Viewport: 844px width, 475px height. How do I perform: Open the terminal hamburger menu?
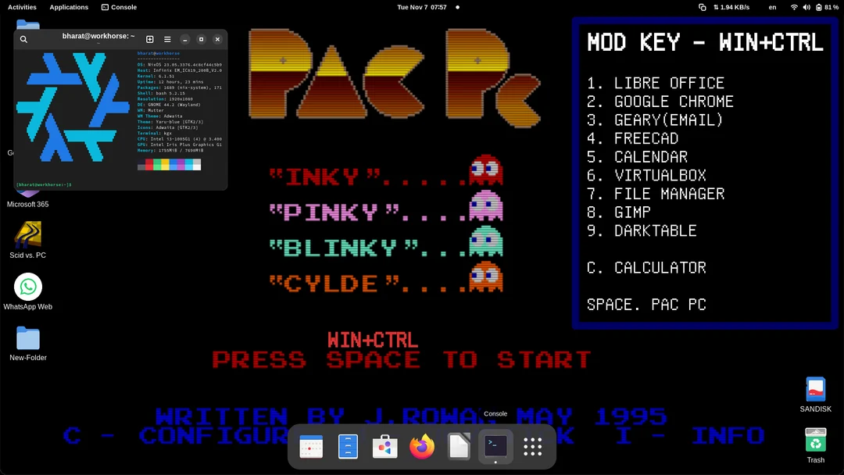(x=166, y=39)
